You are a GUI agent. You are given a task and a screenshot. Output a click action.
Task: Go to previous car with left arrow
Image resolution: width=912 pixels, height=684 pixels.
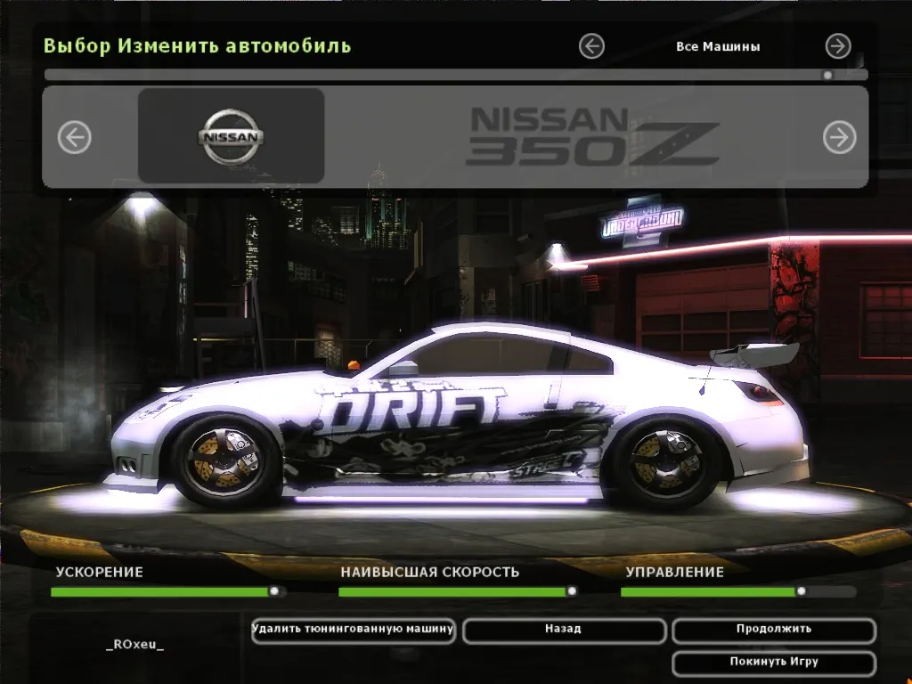[75, 137]
